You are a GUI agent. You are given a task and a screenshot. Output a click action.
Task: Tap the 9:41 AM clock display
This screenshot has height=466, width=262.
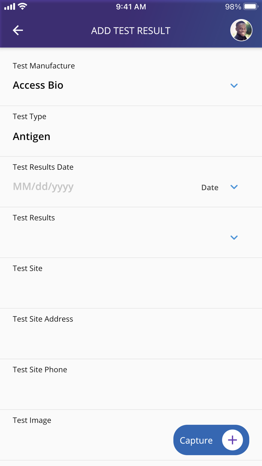click(130, 6)
